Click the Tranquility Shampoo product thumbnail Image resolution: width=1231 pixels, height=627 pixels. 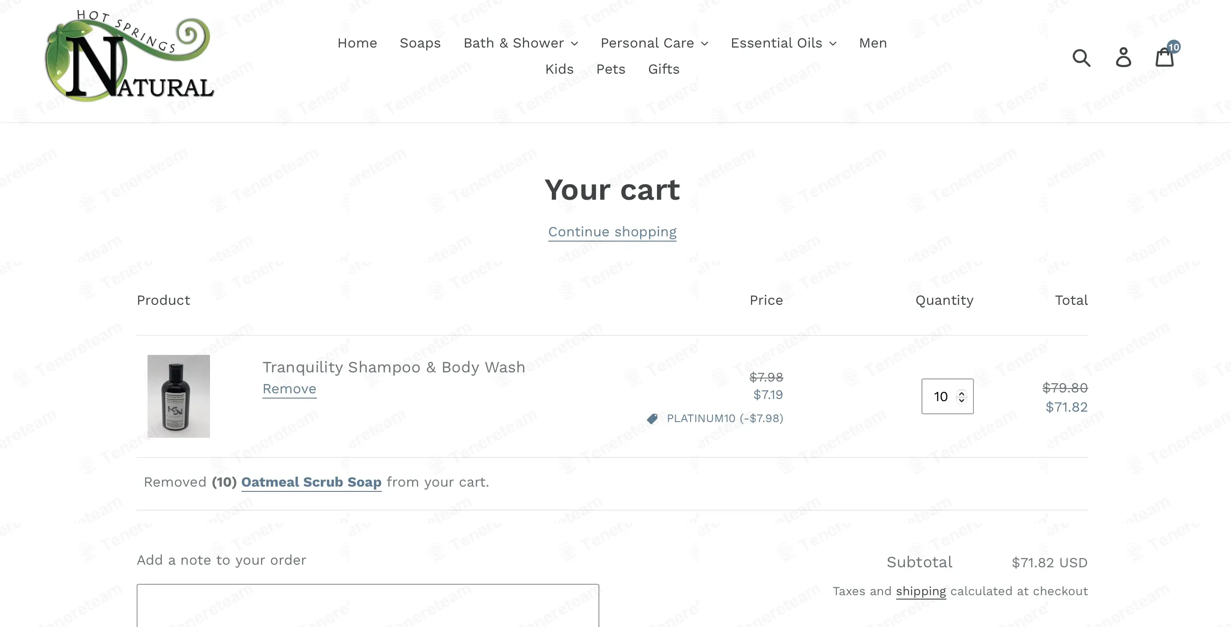pyautogui.click(x=178, y=396)
